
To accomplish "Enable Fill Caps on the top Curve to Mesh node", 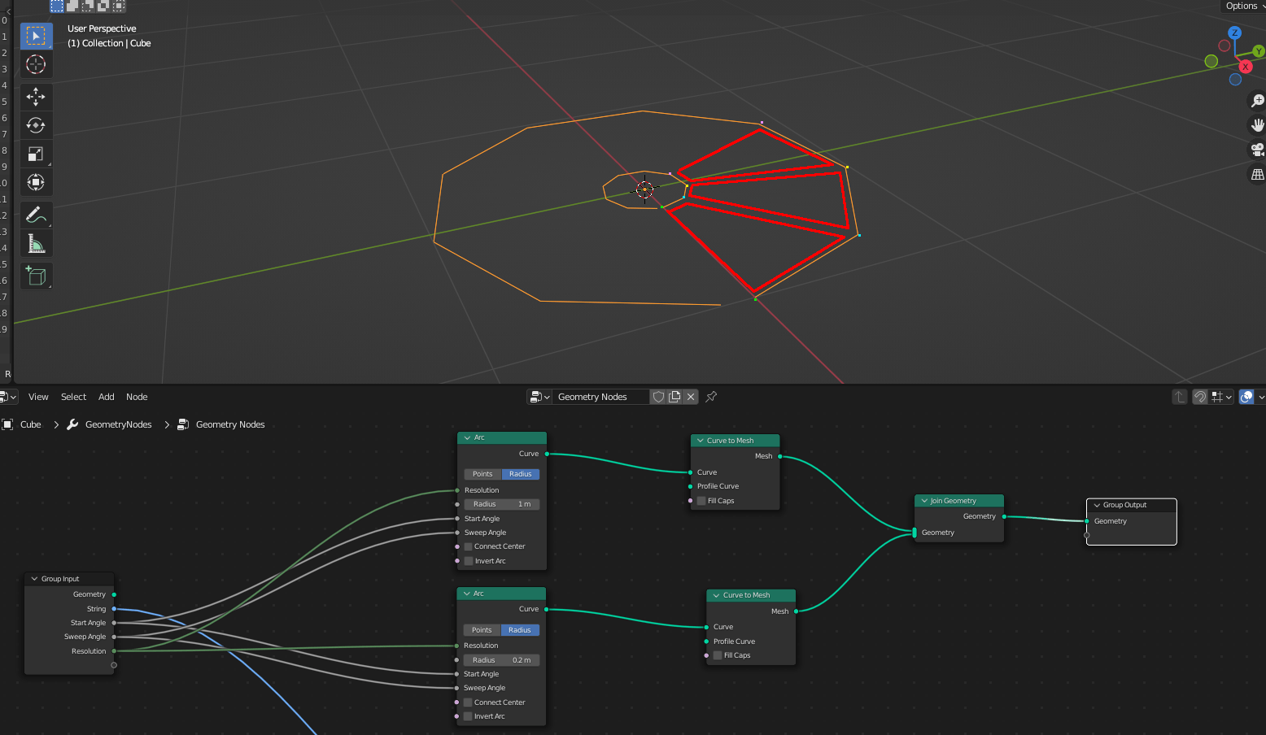I will click(x=701, y=500).
